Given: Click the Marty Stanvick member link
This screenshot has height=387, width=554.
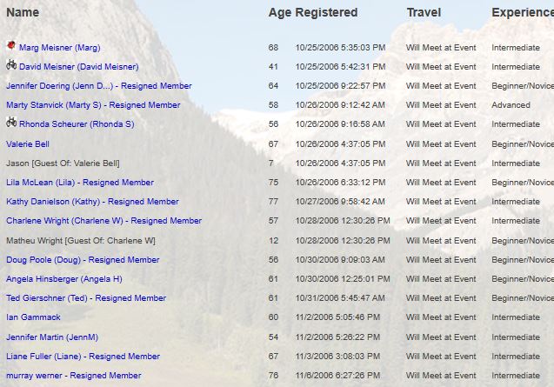Looking at the screenshot, I should pyautogui.click(x=93, y=105).
